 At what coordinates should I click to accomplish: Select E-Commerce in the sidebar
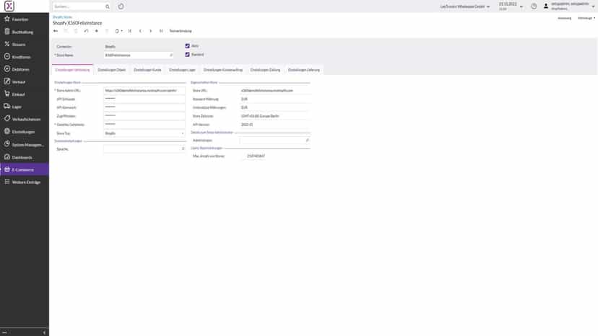point(24,169)
